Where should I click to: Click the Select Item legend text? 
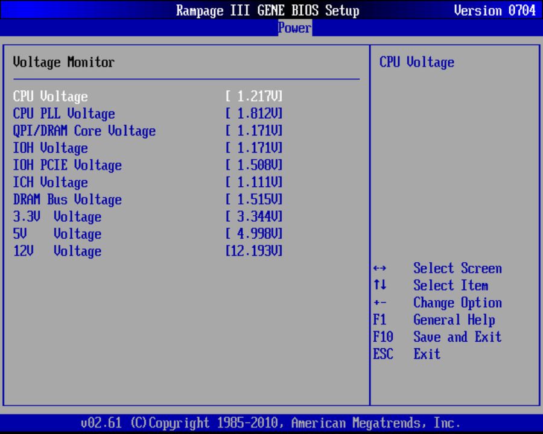(x=451, y=286)
